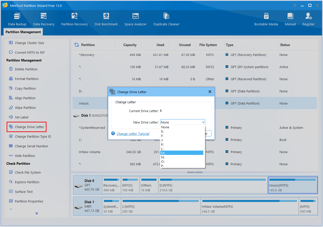Screen dimensions: 323x227
Task: Pick F: from drive letter list
Action: click(x=182, y=136)
